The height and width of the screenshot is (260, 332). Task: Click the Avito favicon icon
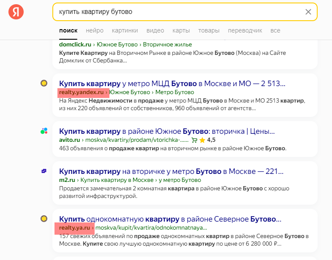(44, 131)
